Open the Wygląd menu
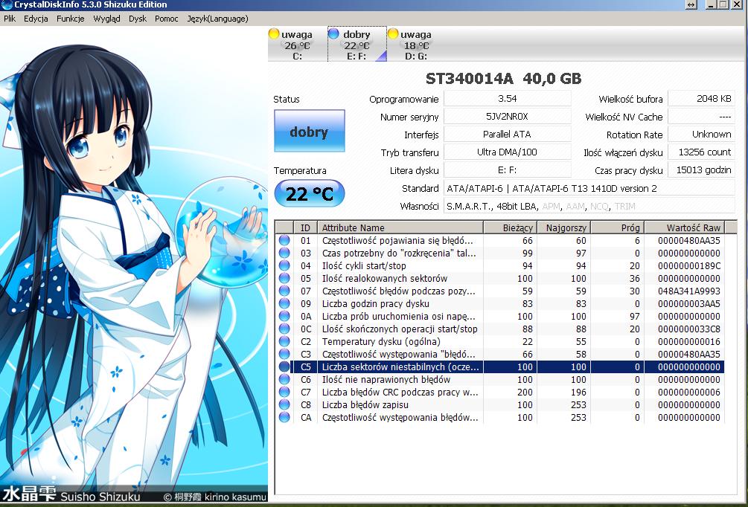The image size is (748, 507). pos(107,19)
